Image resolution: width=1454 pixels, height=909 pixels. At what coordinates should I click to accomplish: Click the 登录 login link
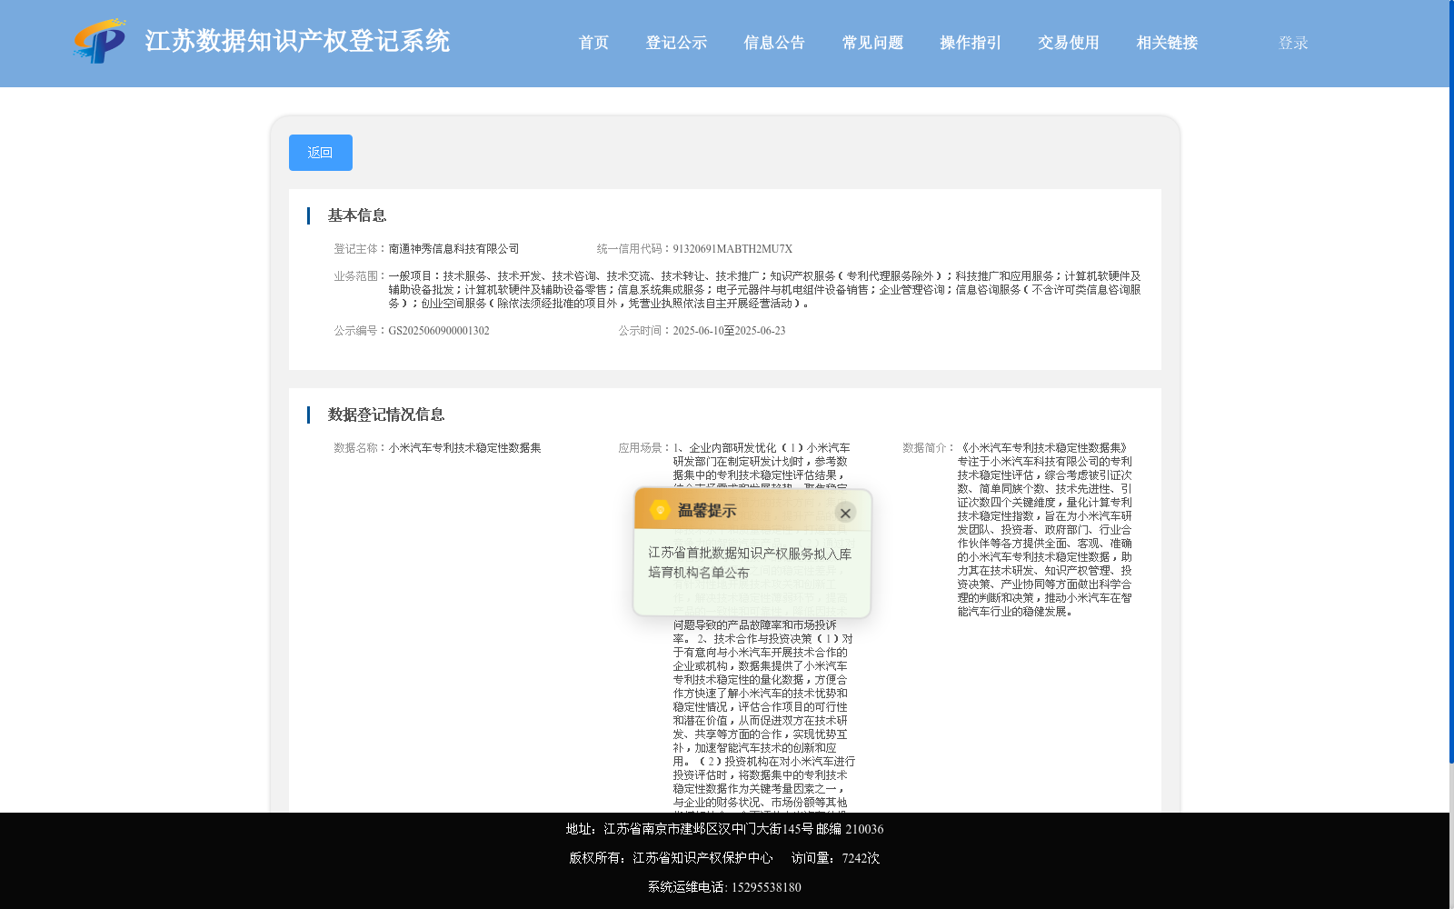[1293, 43]
